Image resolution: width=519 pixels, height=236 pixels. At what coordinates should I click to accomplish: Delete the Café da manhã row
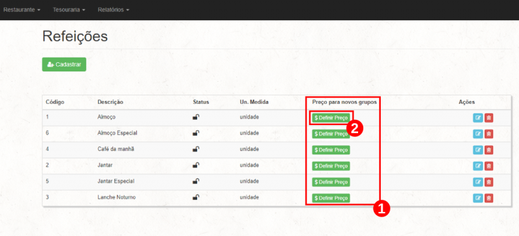tap(489, 150)
